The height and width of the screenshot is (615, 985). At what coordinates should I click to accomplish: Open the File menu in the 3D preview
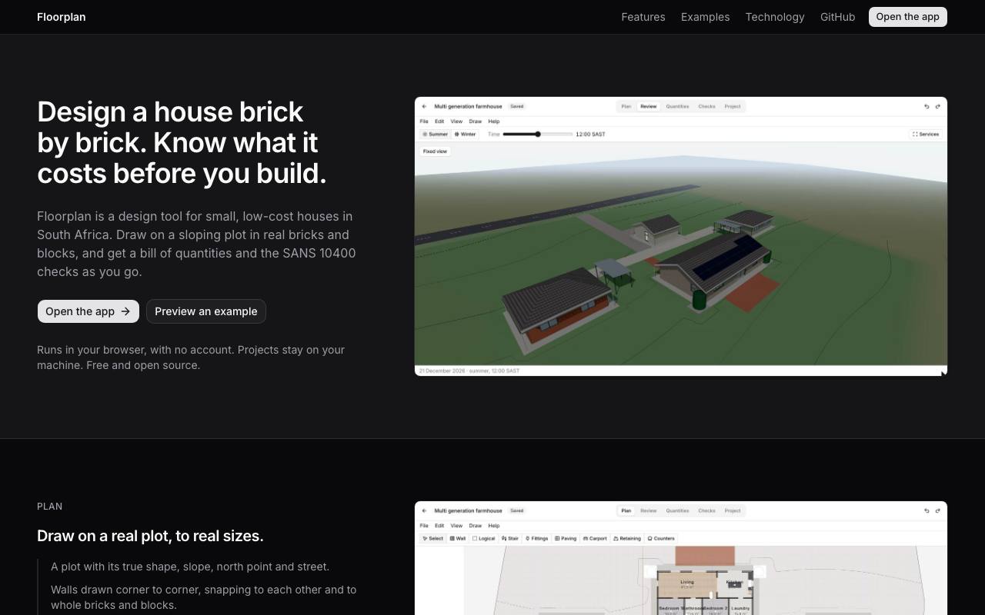tap(424, 121)
